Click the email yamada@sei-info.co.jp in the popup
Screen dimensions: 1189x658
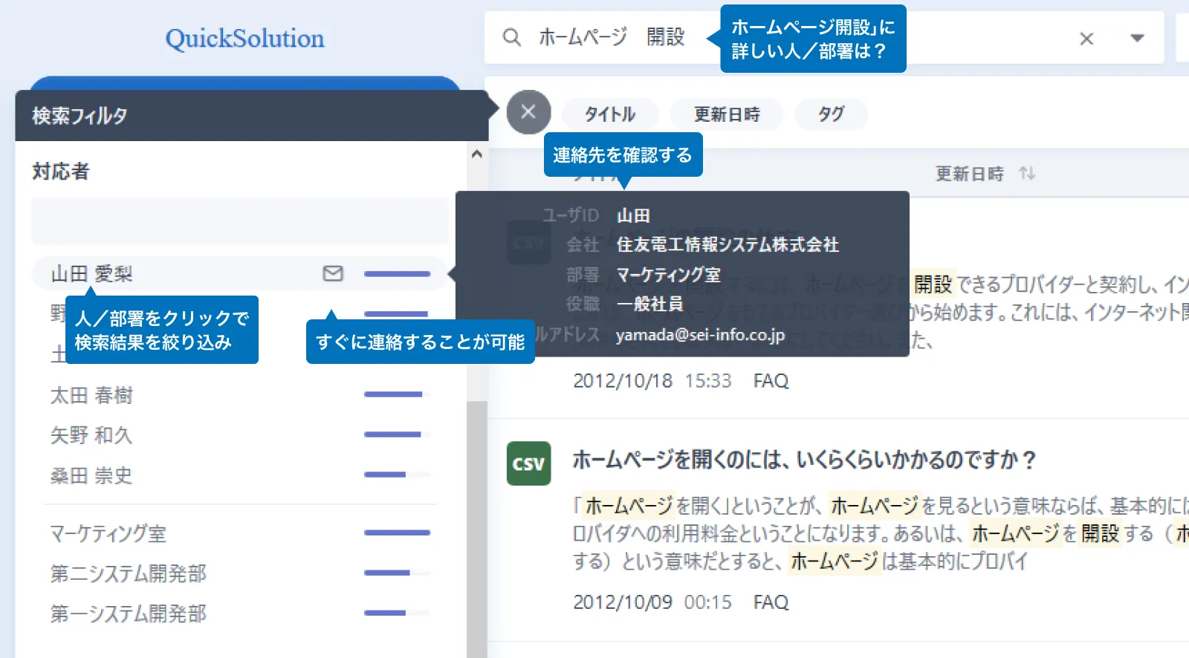pos(700,335)
